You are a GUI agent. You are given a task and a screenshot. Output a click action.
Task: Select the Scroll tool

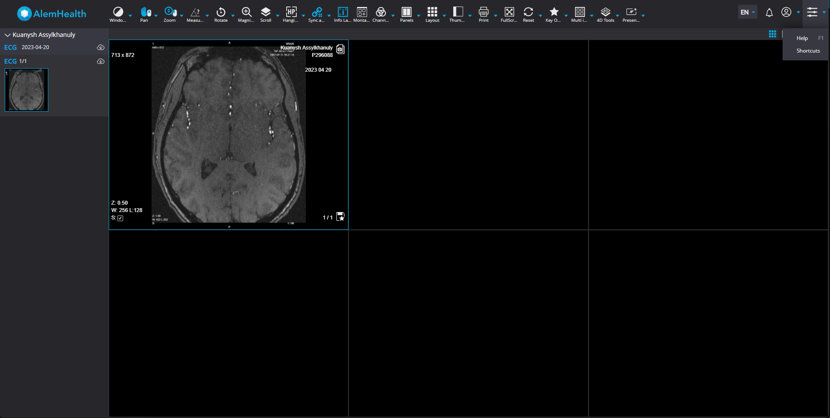click(x=266, y=14)
